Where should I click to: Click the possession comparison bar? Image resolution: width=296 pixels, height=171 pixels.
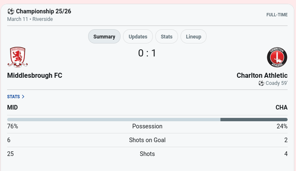(147, 120)
